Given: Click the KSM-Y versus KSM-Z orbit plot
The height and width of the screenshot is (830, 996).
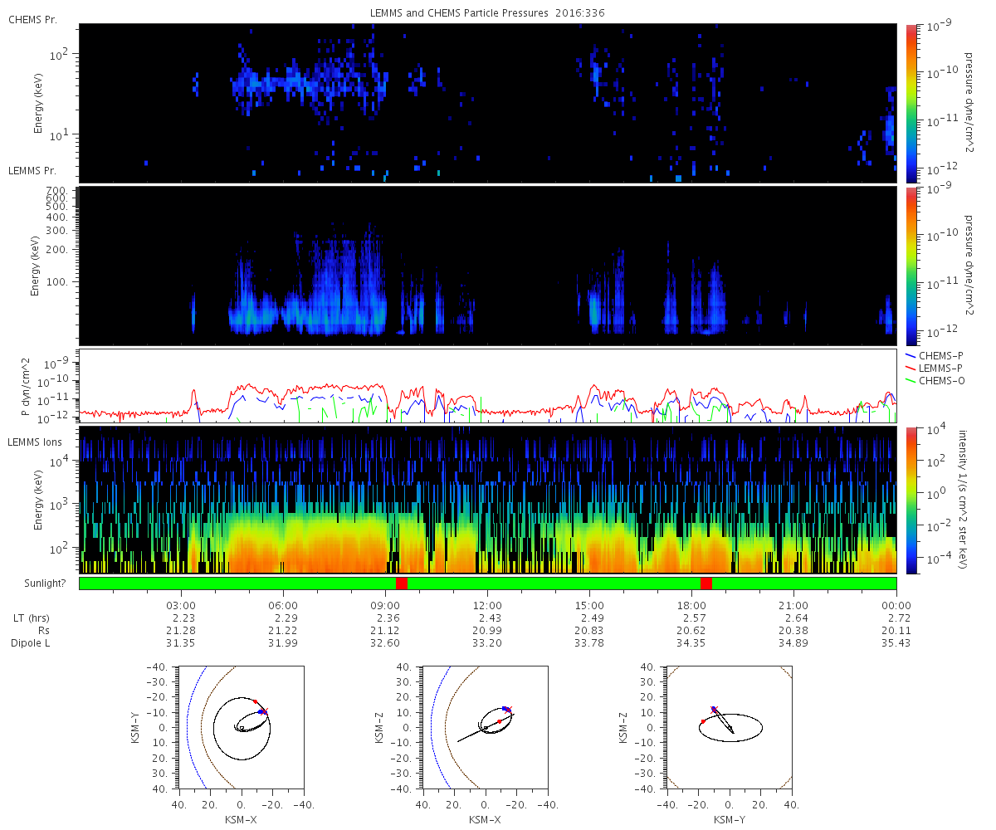Looking at the screenshot, I should 729,727.
